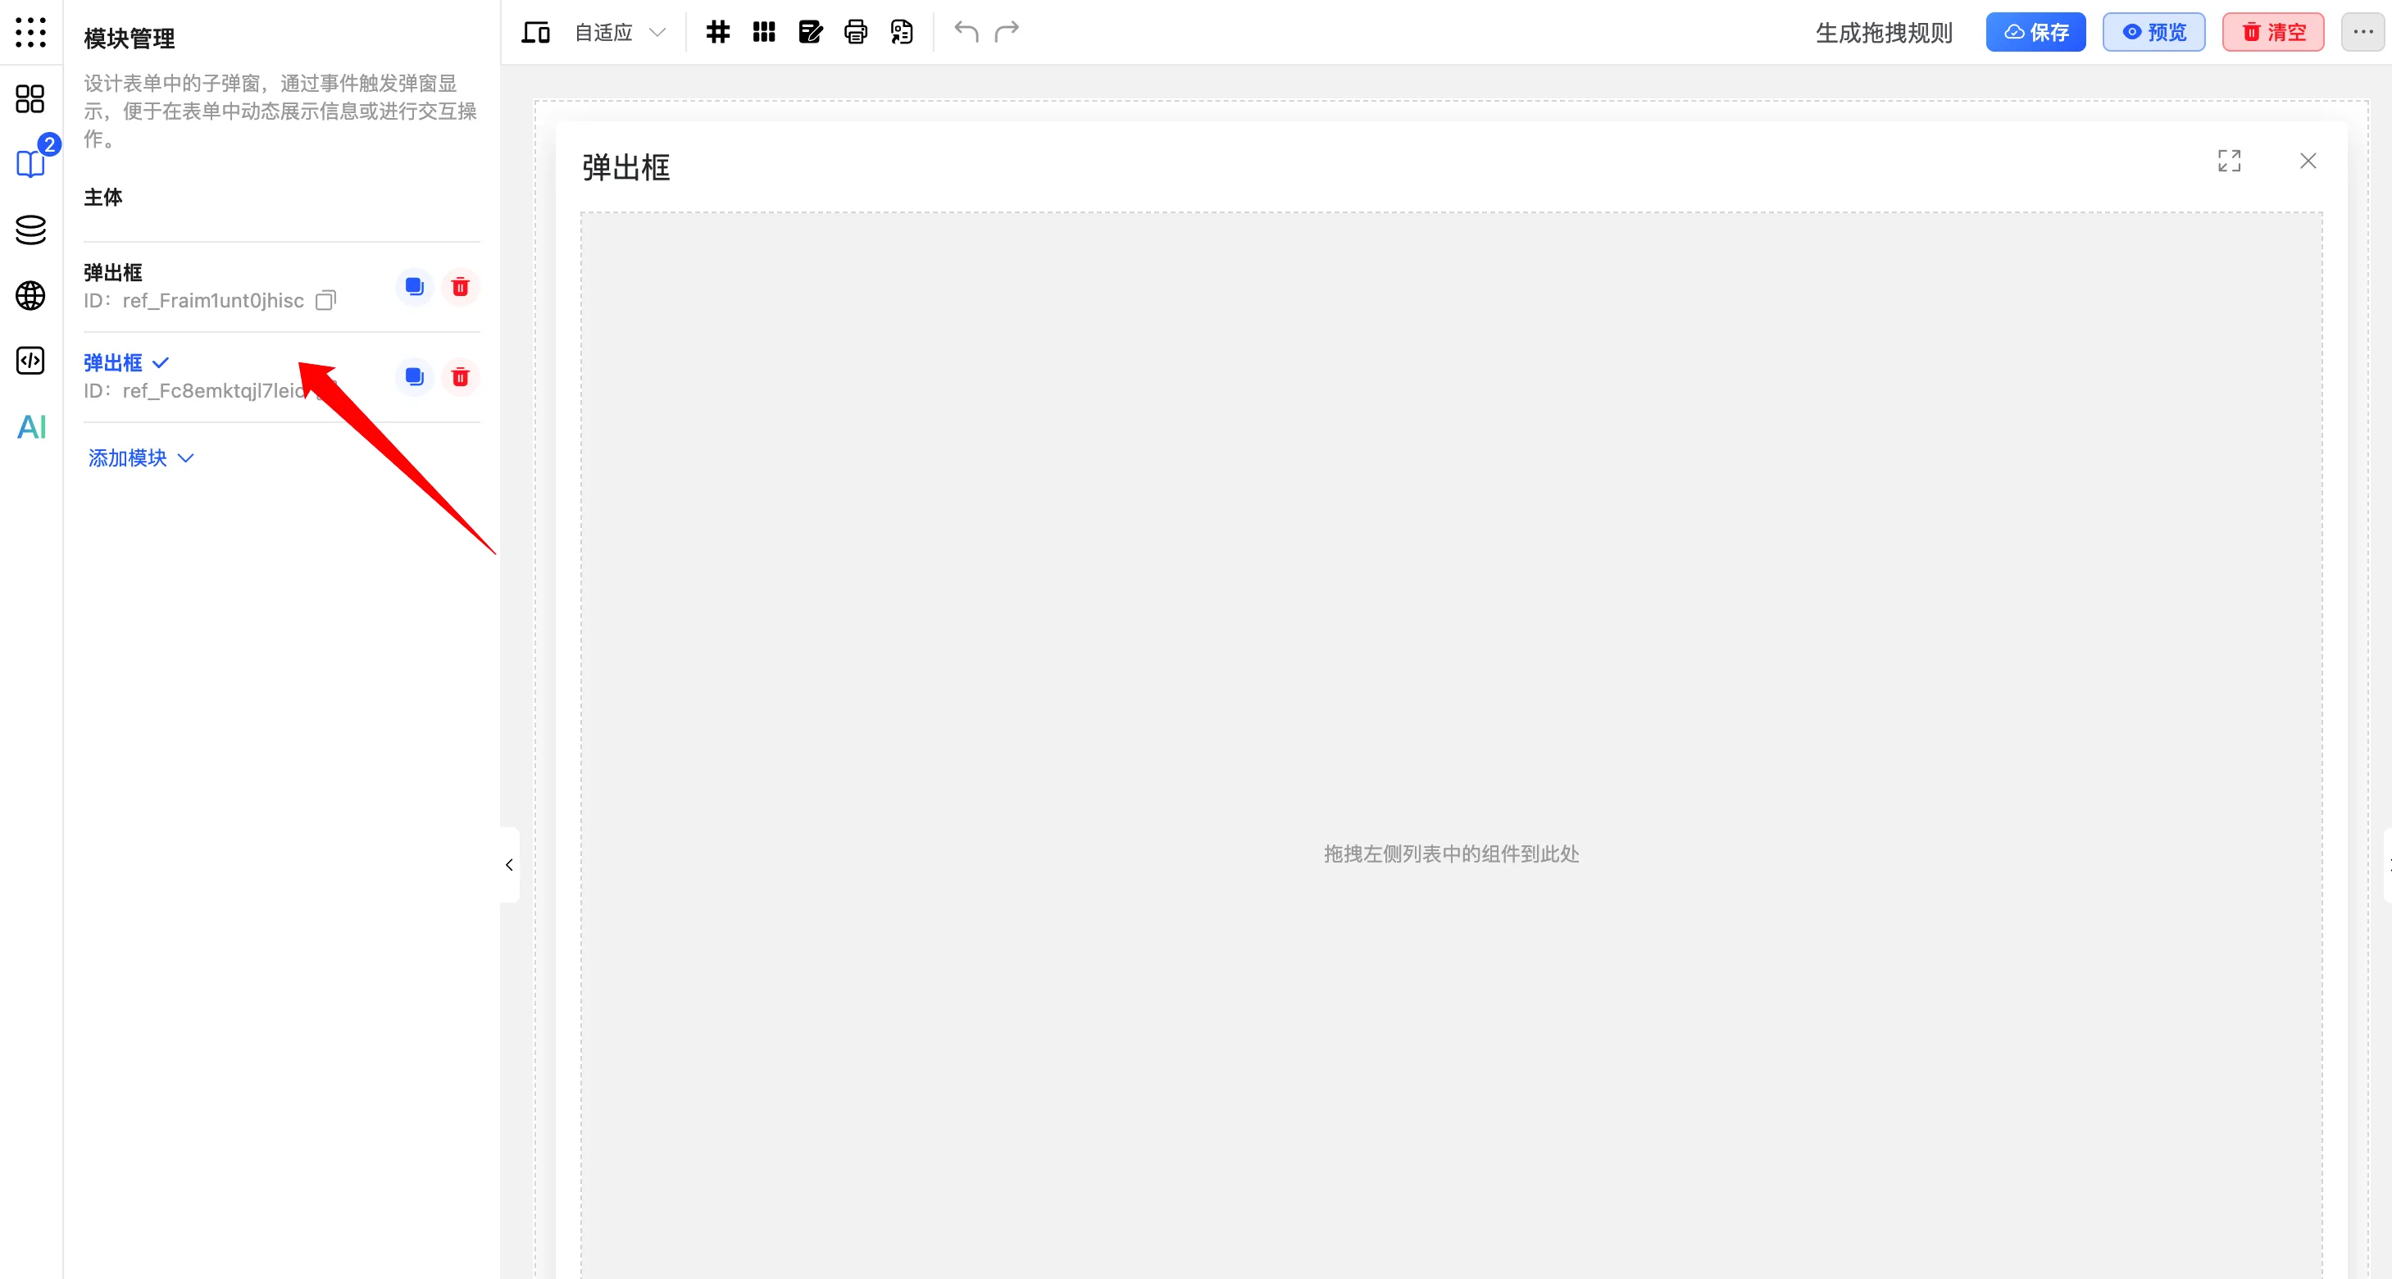Click the database icon in left sidebar
Viewport: 2392px width, 1279px height.
tap(29, 230)
